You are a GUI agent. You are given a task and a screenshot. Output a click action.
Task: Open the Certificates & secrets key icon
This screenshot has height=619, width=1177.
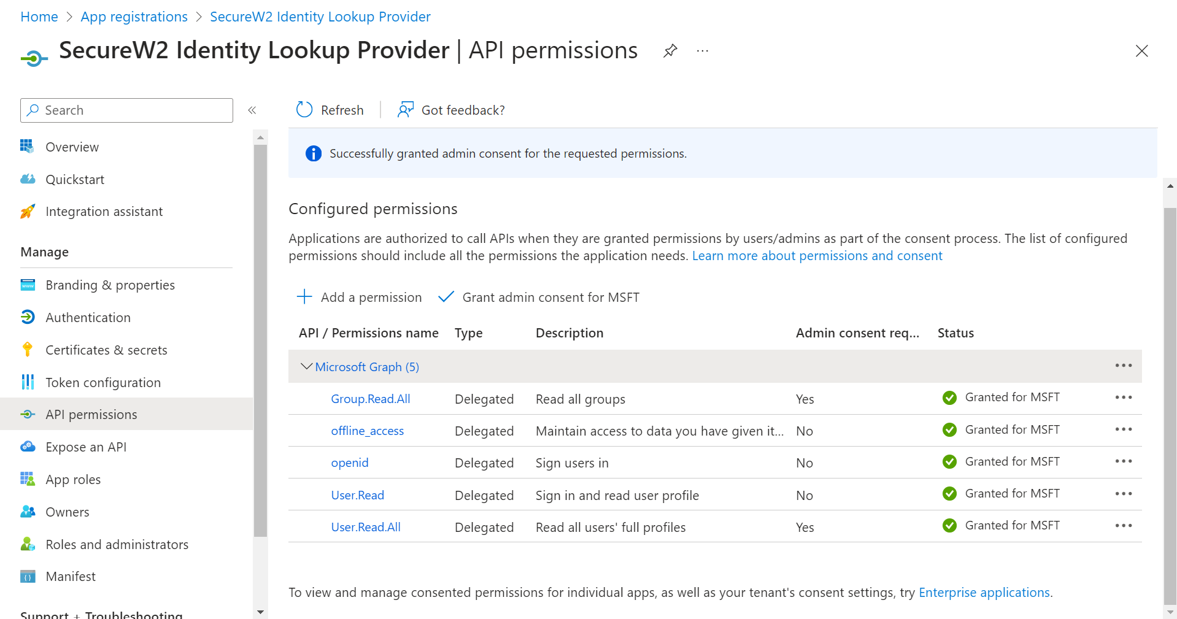tap(28, 350)
